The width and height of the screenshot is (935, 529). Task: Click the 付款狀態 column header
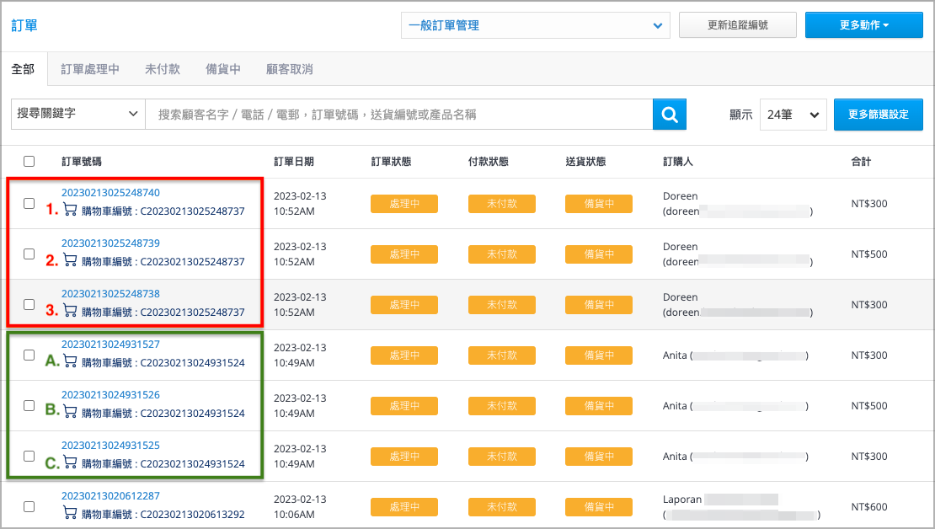[x=489, y=162]
